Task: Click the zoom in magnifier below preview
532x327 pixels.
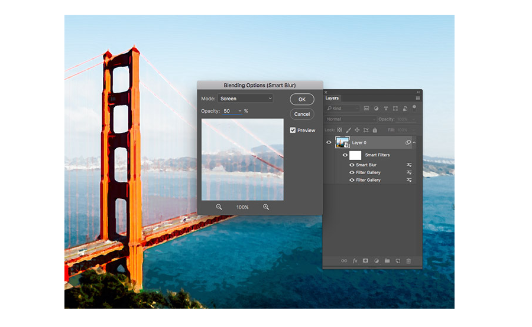Action: pyautogui.click(x=266, y=207)
